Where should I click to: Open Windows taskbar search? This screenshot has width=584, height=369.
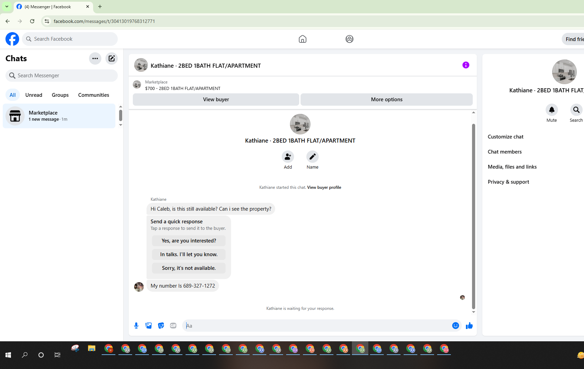click(x=25, y=355)
